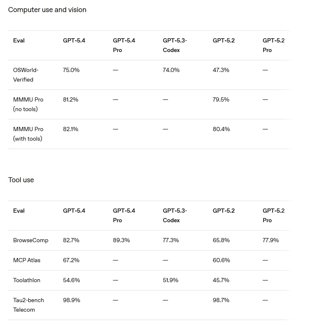Click the 51.9% Toolathlon Codex score
312x325 pixels.
(x=171, y=280)
